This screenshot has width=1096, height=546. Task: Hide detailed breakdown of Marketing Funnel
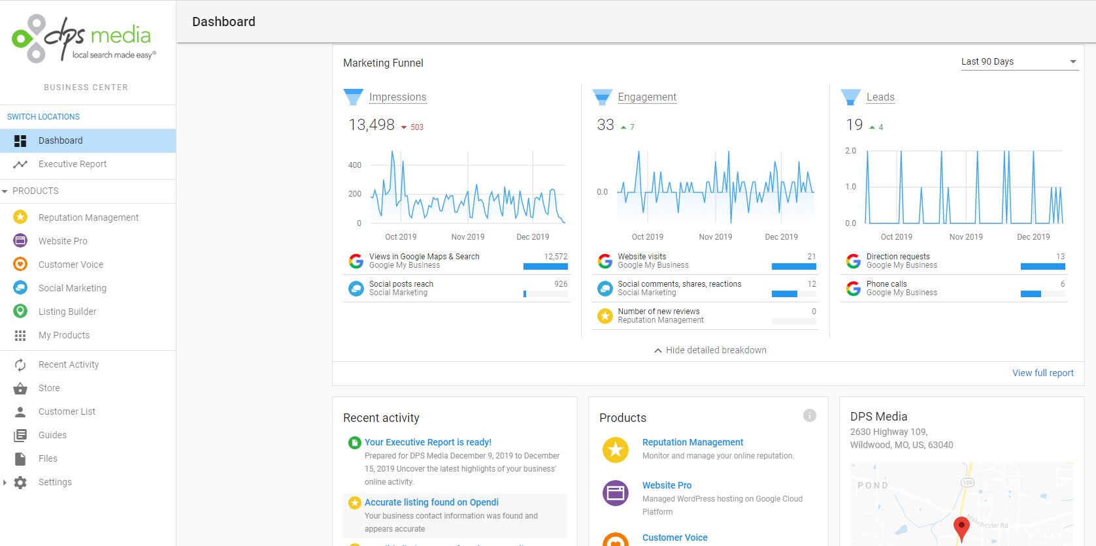(x=710, y=350)
